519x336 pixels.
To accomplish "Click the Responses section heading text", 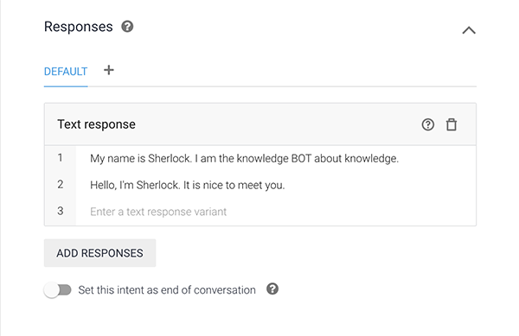I will click(x=79, y=27).
